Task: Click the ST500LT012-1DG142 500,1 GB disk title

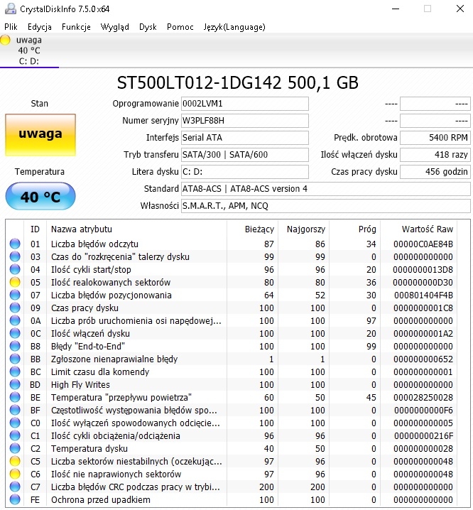Action: click(237, 82)
